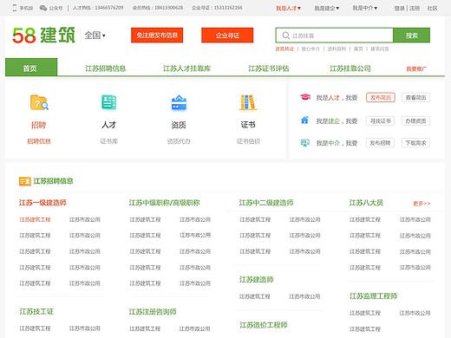Switch to 江苏人才挂靠库 tab
This screenshot has width=451, height=338.
pyautogui.click(x=187, y=68)
